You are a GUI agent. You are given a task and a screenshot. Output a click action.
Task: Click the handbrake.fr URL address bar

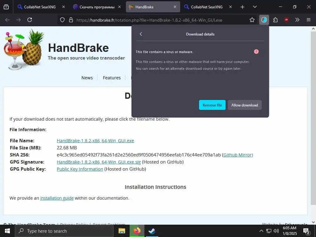pyautogui.click(x=149, y=20)
